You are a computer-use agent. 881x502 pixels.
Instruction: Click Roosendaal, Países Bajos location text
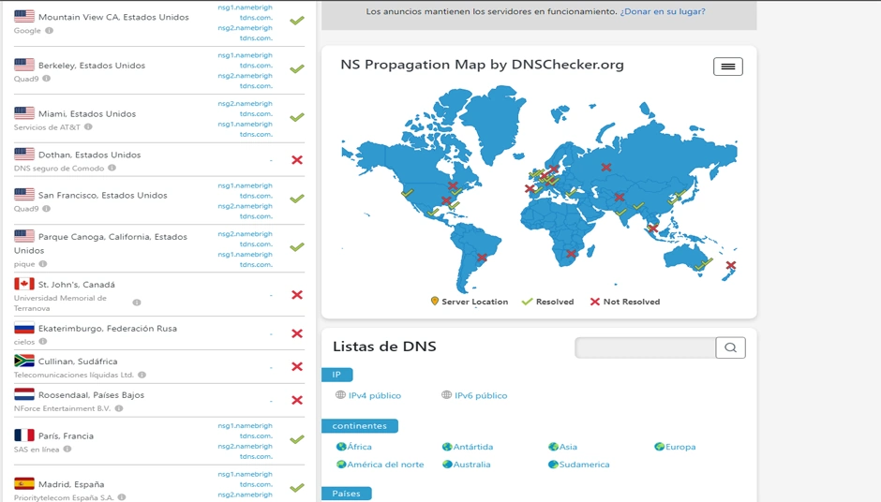pos(91,395)
